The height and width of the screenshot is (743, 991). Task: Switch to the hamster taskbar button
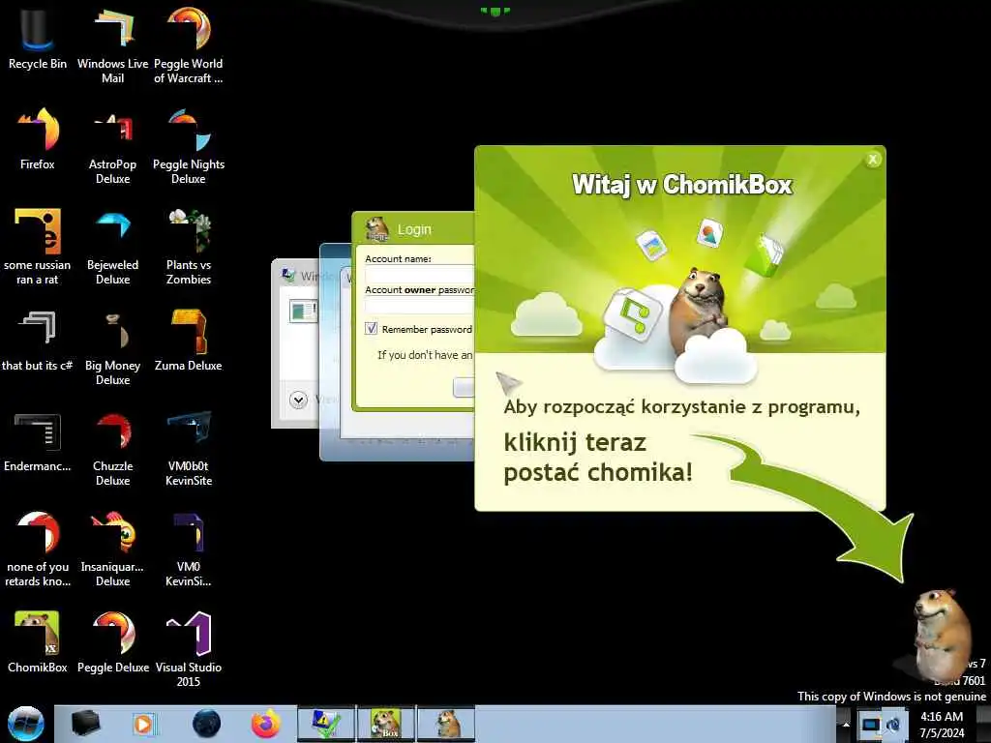[446, 724]
